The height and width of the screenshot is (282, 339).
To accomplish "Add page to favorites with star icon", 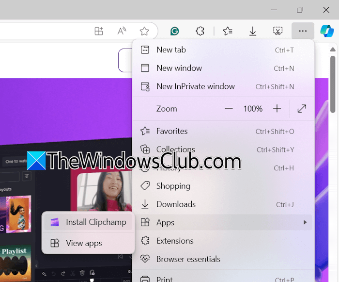I will 144,31.
